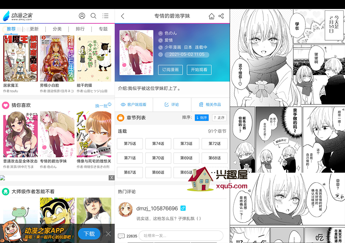This screenshot has height=243, width=345.
Task: Click the 爱情 genre tag
Action: click(x=169, y=40)
